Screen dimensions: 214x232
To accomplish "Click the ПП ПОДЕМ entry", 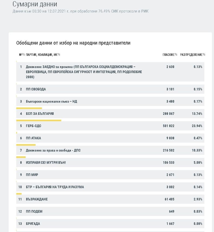I will pos(34,211).
